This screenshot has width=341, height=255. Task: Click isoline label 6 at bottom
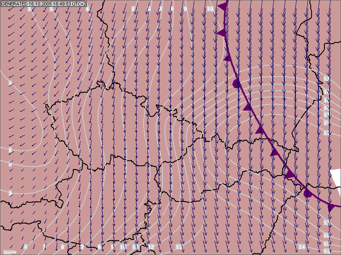point(63,247)
